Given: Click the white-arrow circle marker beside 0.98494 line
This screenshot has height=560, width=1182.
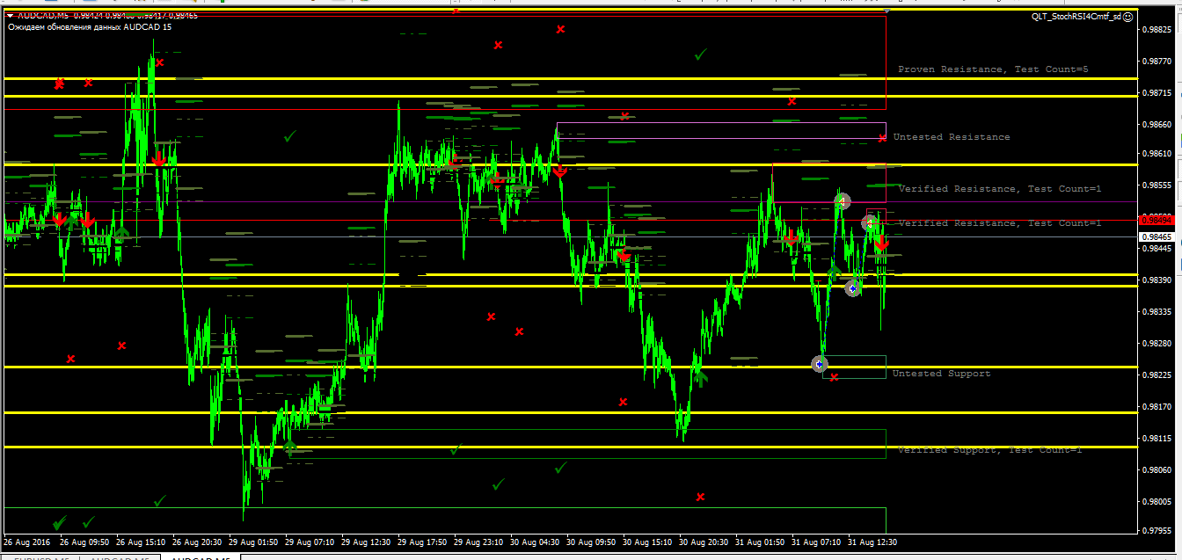Looking at the screenshot, I should coord(870,222).
